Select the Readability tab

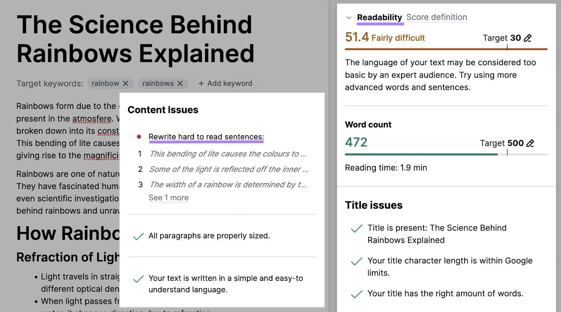click(x=379, y=18)
